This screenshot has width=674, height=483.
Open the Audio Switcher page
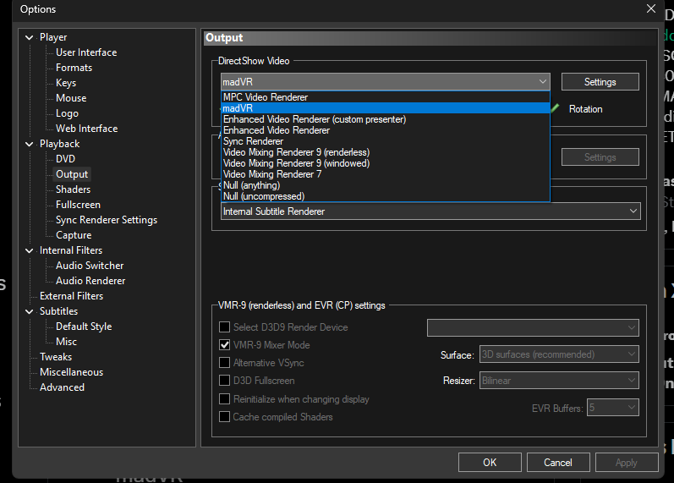pos(90,266)
